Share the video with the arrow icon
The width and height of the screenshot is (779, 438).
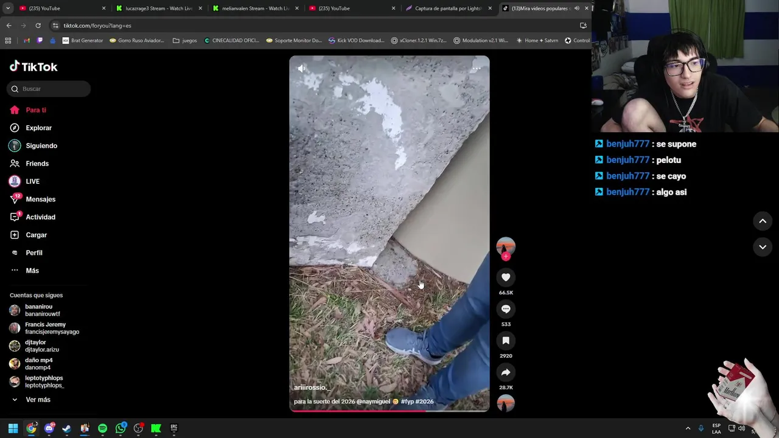506,372
